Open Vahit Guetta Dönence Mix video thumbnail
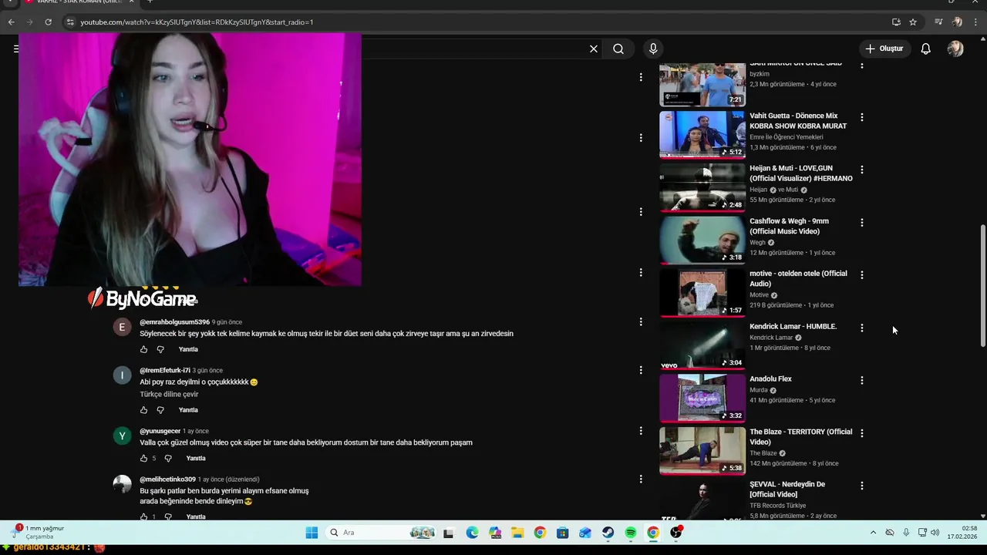Image resolution: width=987 pixels, height=555 pixels. [x=702, y=134]
